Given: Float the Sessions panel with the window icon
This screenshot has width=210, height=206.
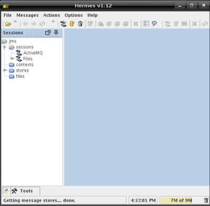Looking at the screenshot, I should click(x=48, y=33).
